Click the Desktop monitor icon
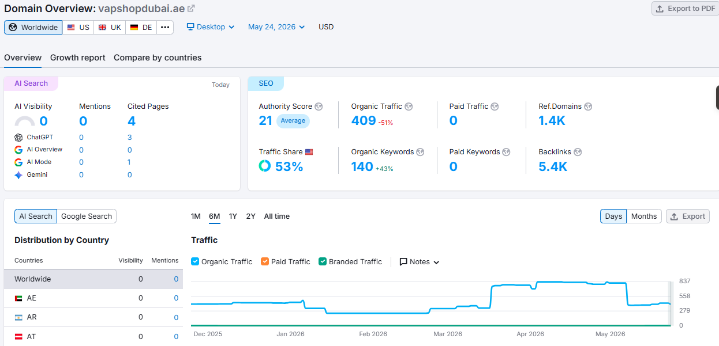Viewport: 719px width, 346px height. 190,27
